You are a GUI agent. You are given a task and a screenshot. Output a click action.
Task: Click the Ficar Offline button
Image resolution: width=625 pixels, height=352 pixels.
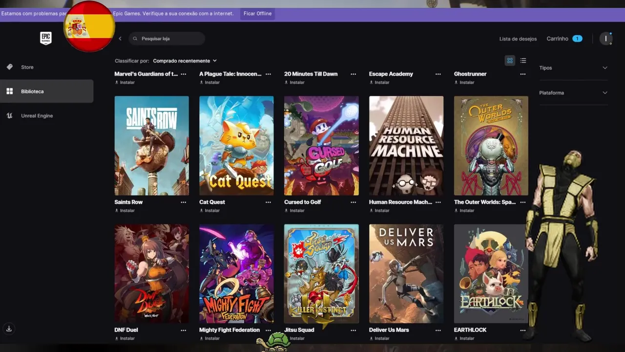257,14
